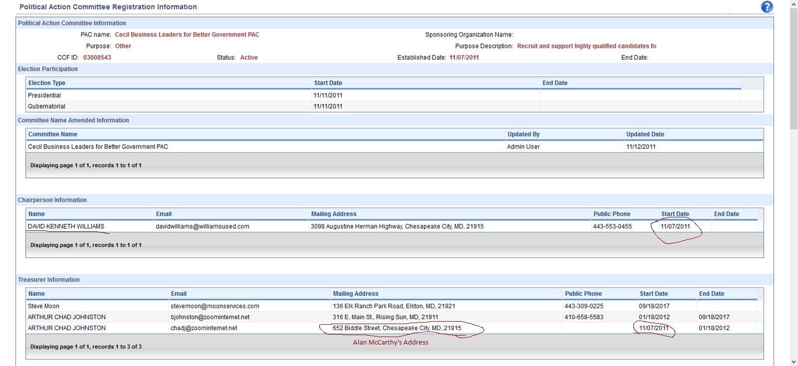Screen dimensions: 798x366
Task: Click the email stevemoon@moonservices.com
Action: point(214,306)
